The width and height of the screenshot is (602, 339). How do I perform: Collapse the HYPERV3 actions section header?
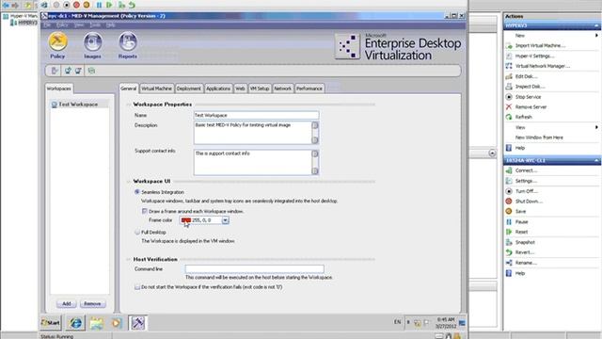(x=596, y=25)
